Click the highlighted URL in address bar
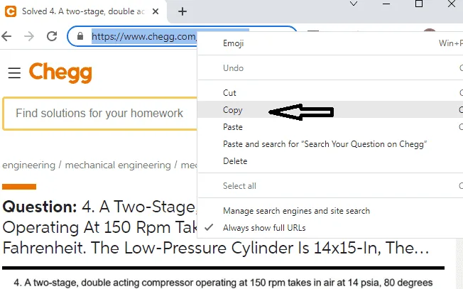 point(144,37)
